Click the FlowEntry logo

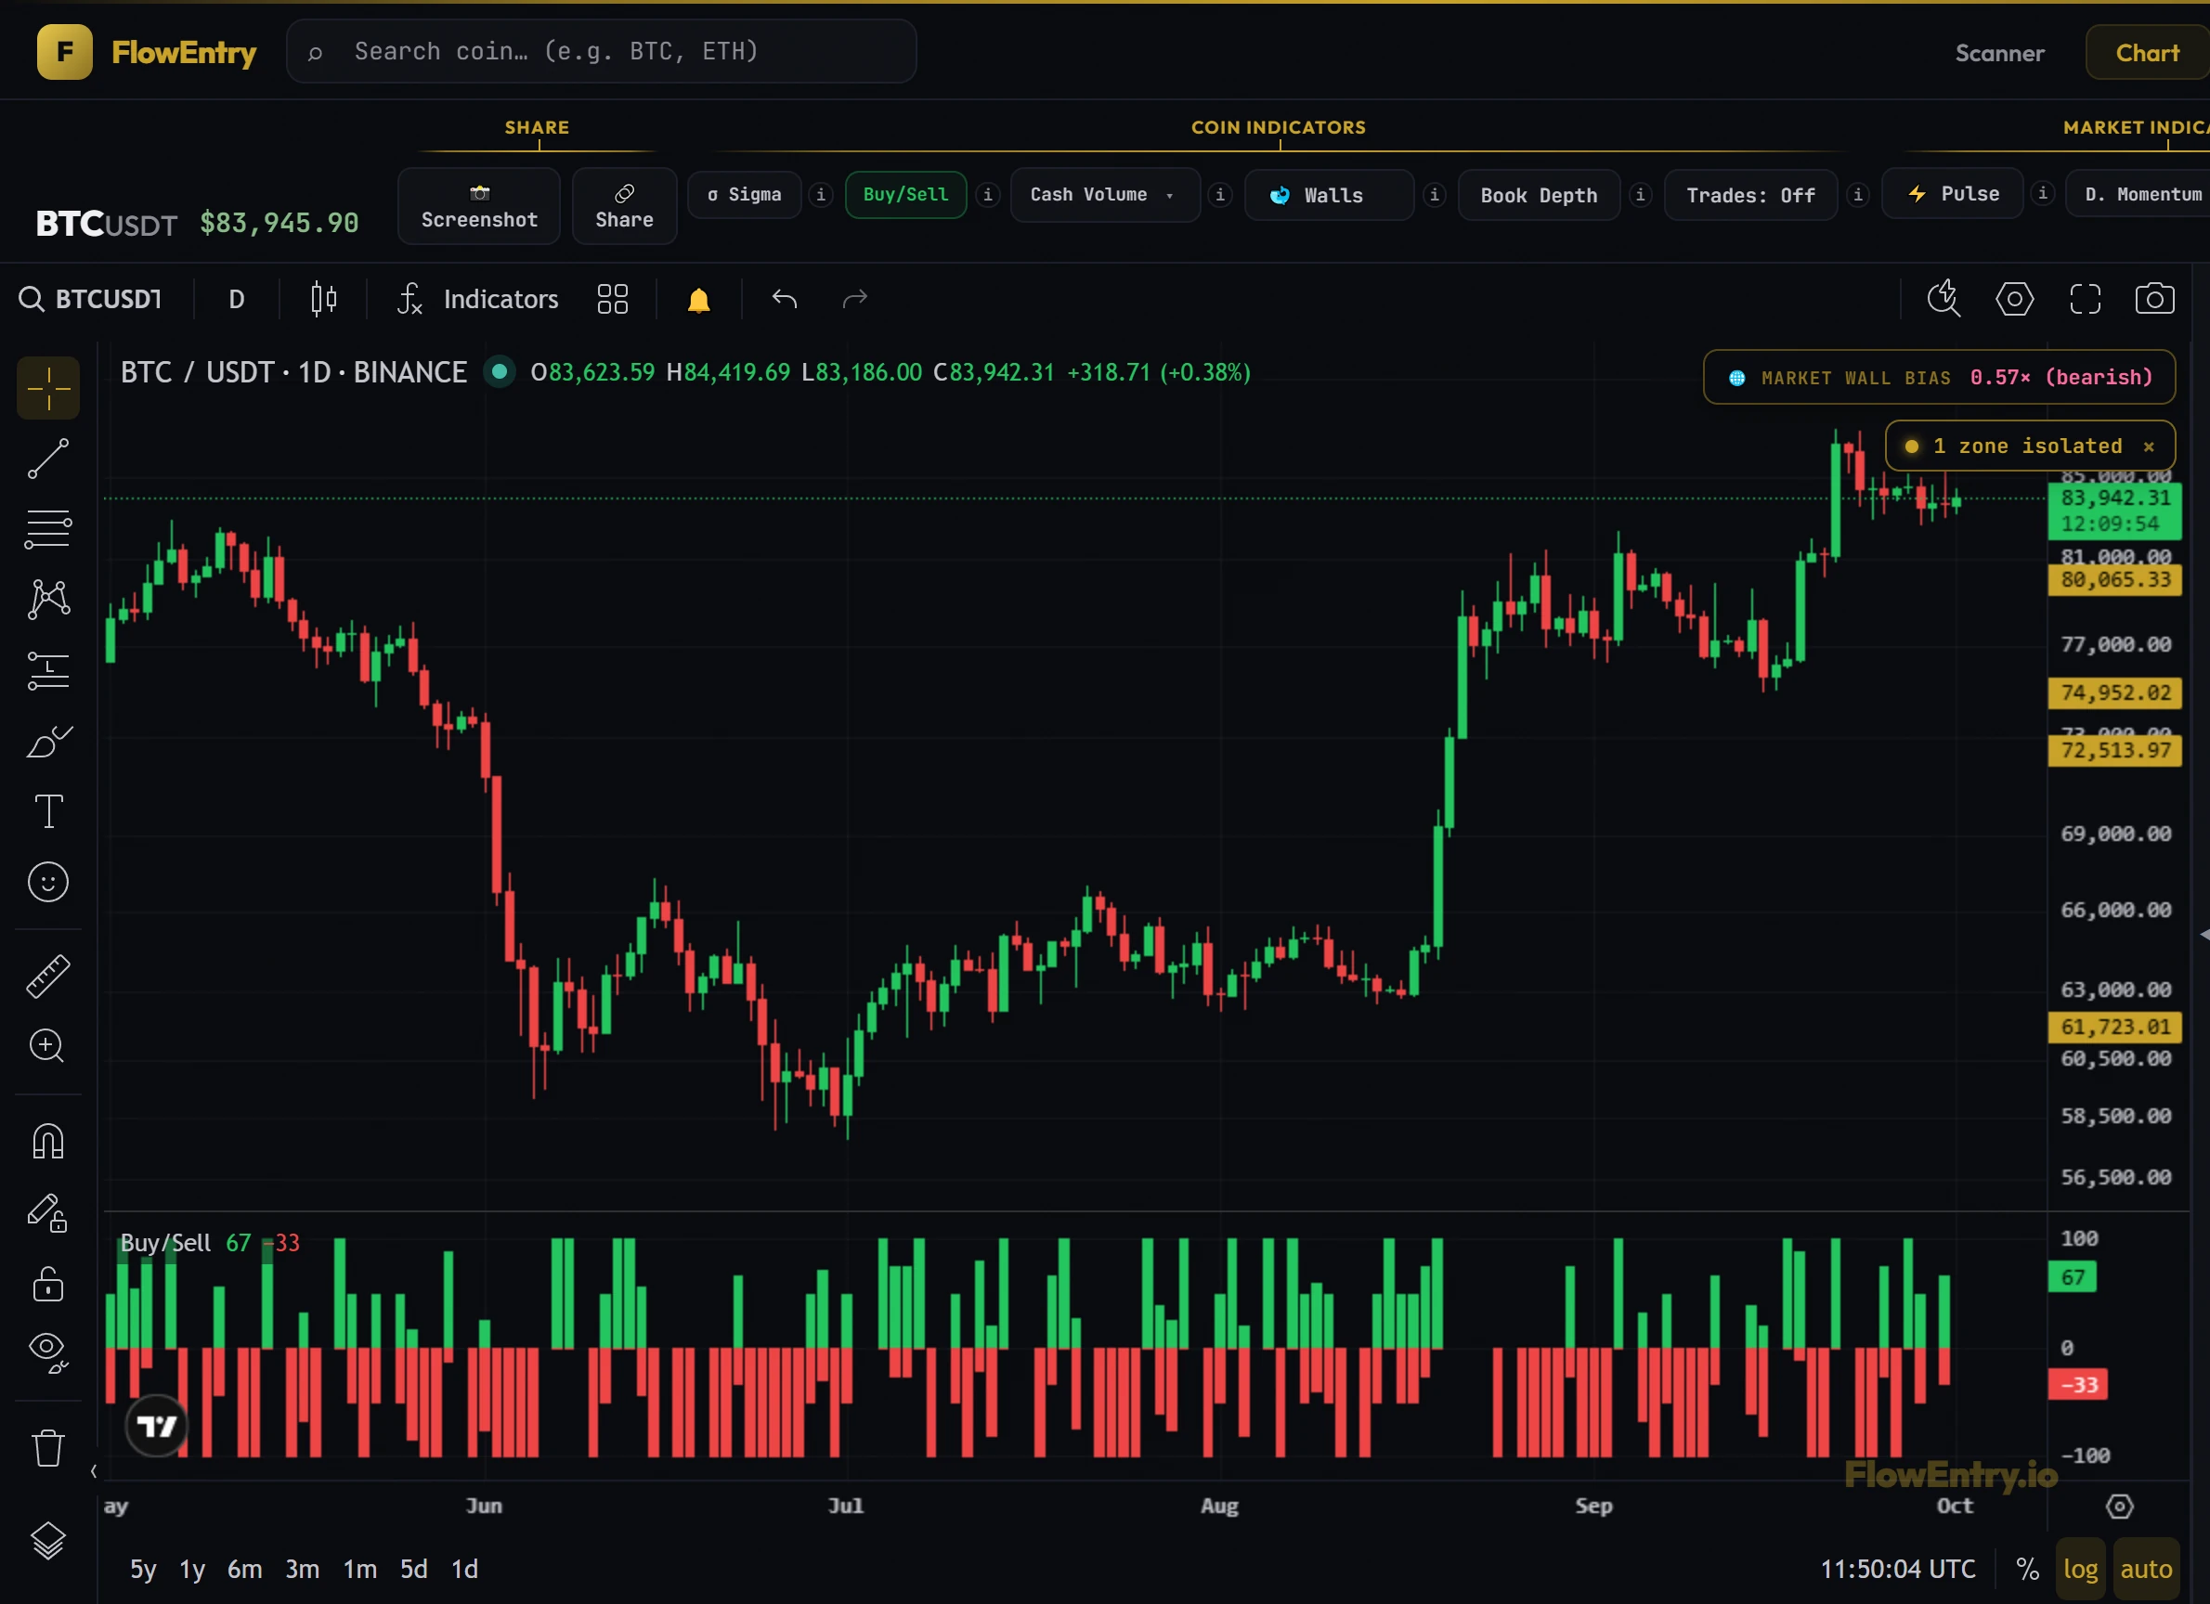147,52
